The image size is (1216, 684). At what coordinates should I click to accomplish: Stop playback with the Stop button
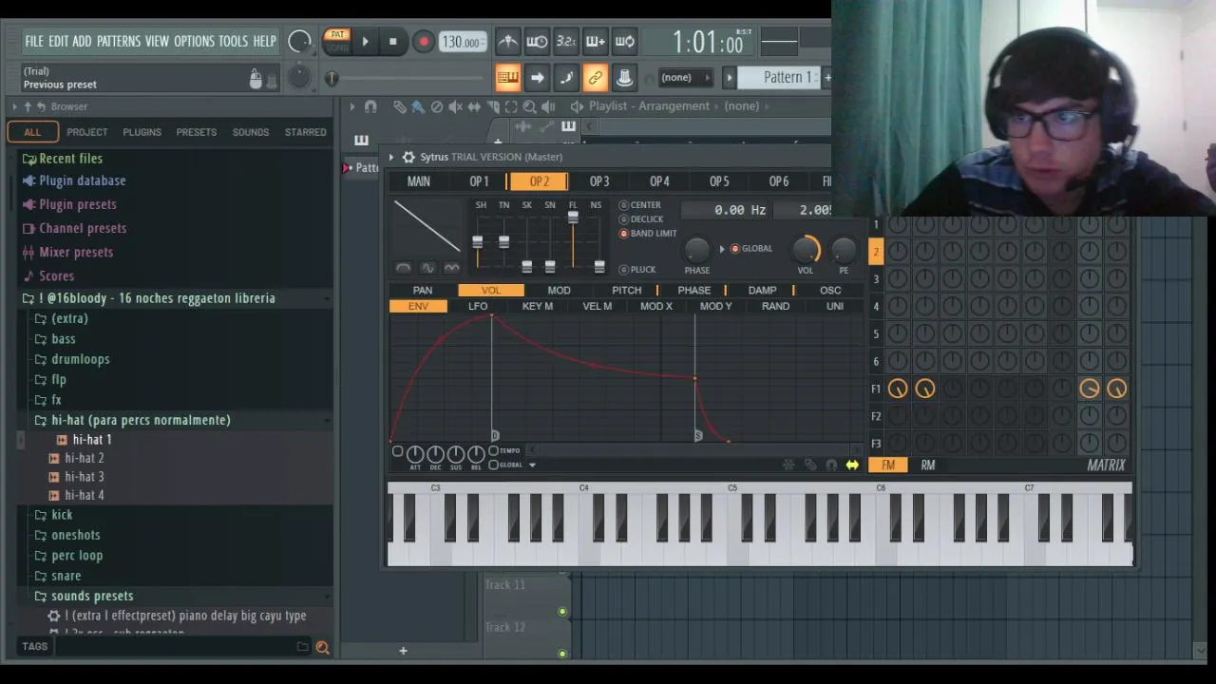point(392,42)
